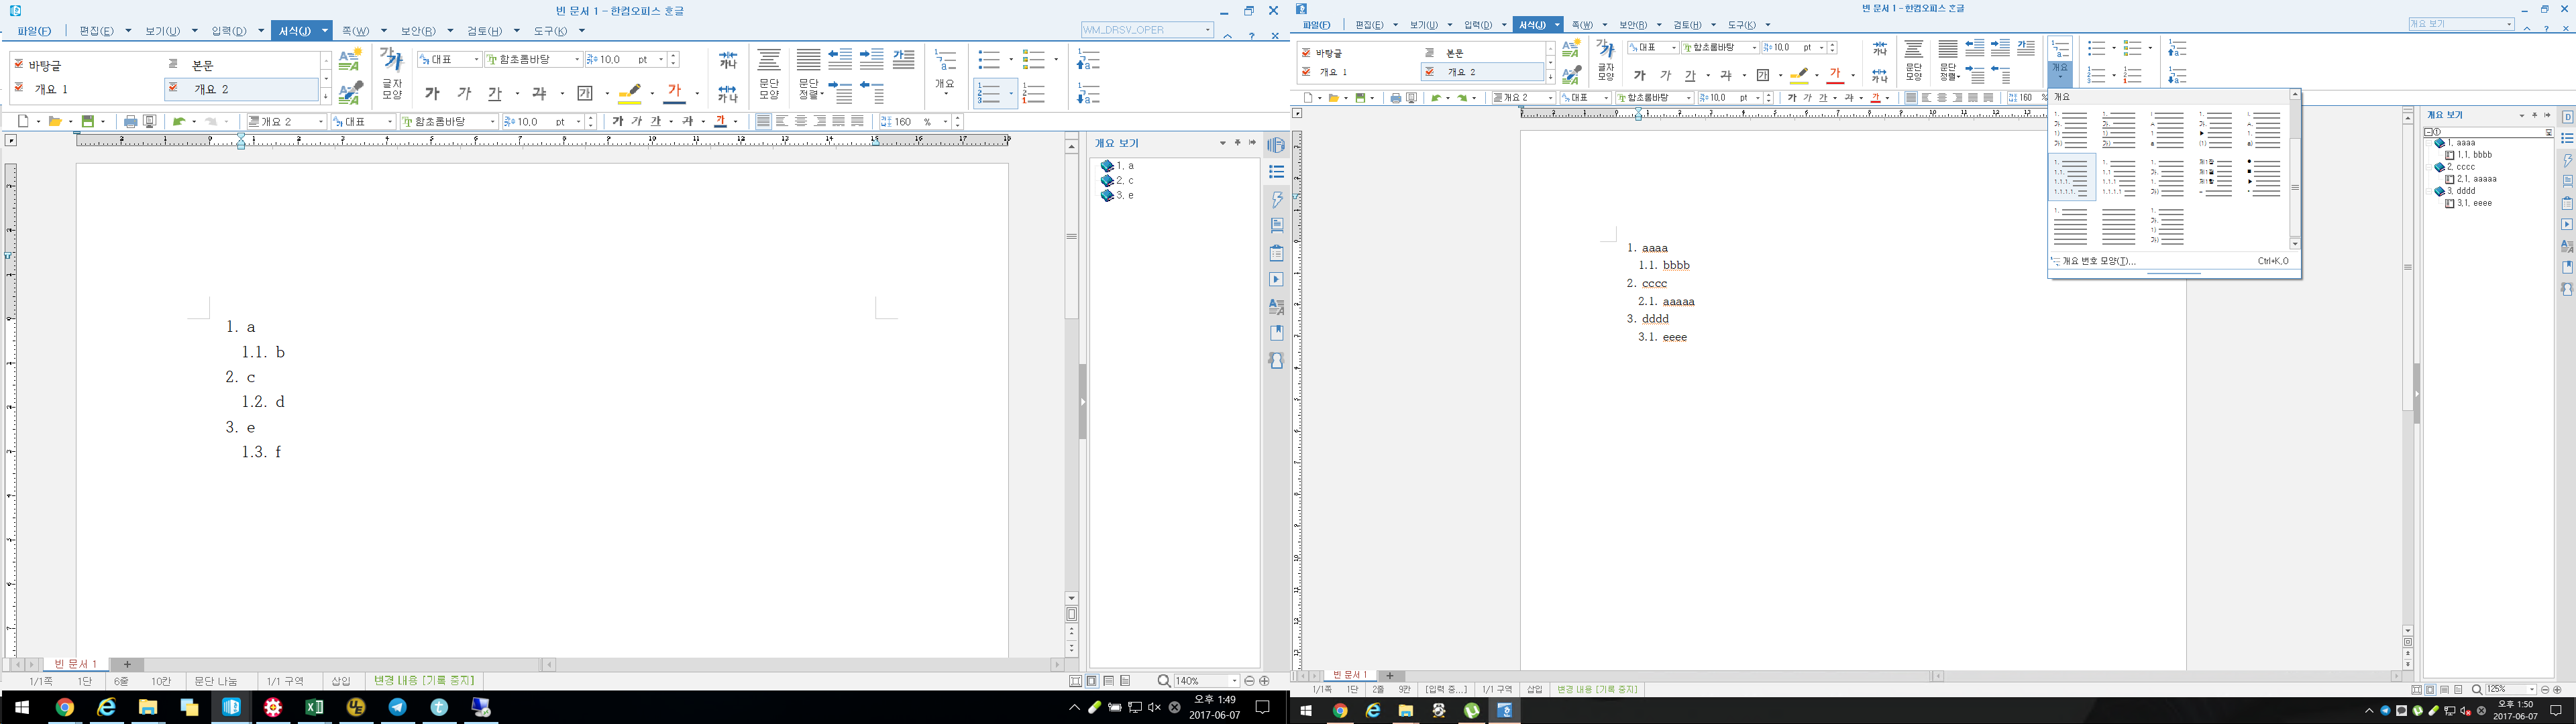Open the 개요 2 style dropdown in left toolbar
This screenshot has height=724, width=2576.
[x=321, y=122]
